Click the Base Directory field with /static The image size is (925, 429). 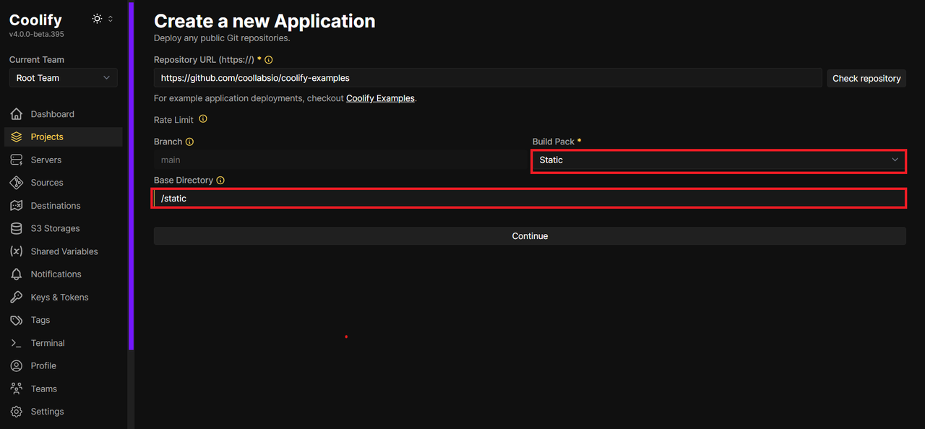coord(530,198)
